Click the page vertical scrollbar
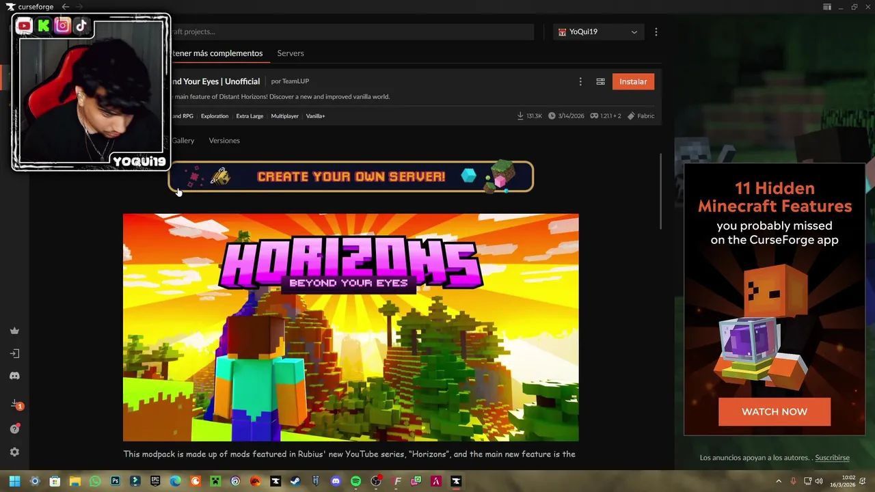875x492 pixels. (x=660, y=191)
